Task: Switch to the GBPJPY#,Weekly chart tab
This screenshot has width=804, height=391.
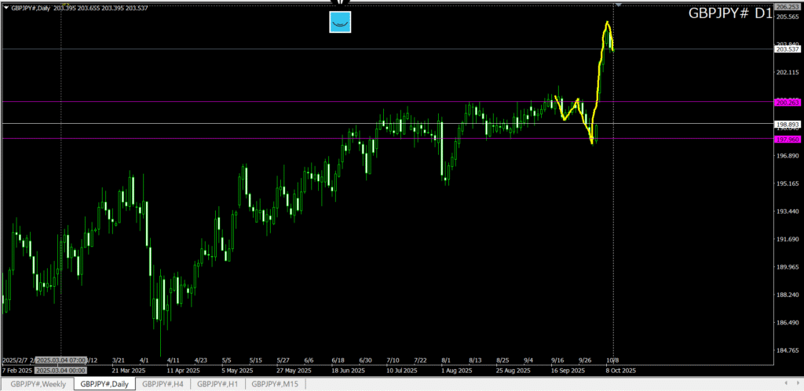Action: 38,383
